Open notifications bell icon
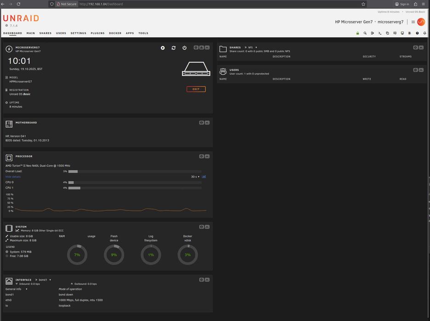 [424, 33]
